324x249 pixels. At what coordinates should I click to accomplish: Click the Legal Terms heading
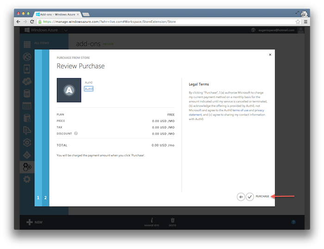point(199,84)
